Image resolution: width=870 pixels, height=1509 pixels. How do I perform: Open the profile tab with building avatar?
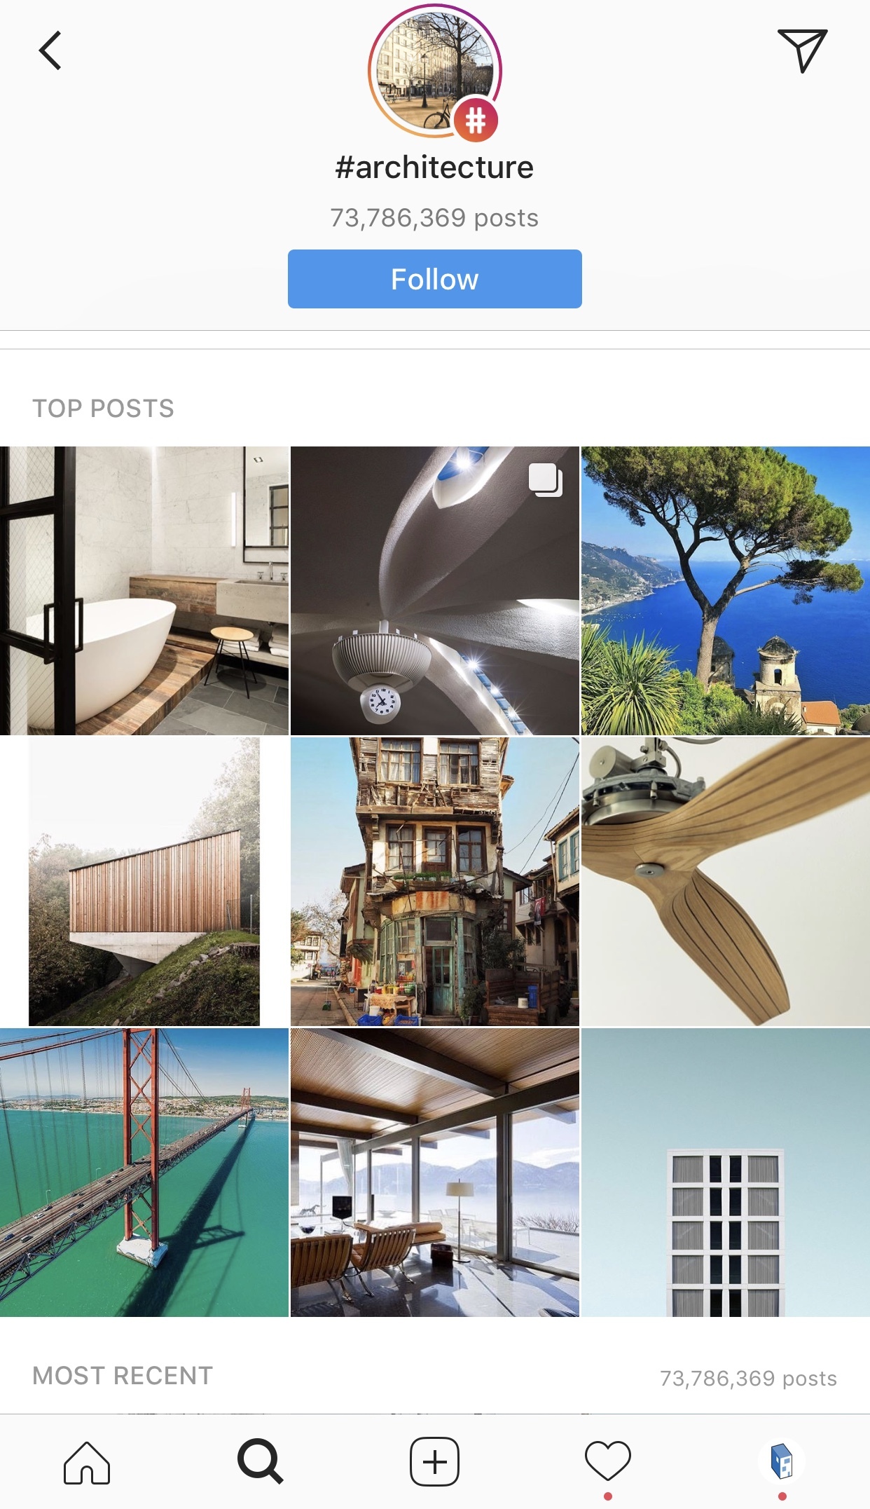point(782,1462)
